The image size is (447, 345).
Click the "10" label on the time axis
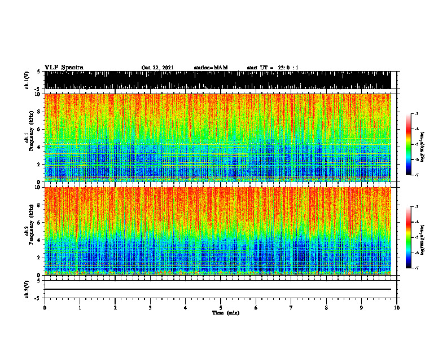click(397, 308)
